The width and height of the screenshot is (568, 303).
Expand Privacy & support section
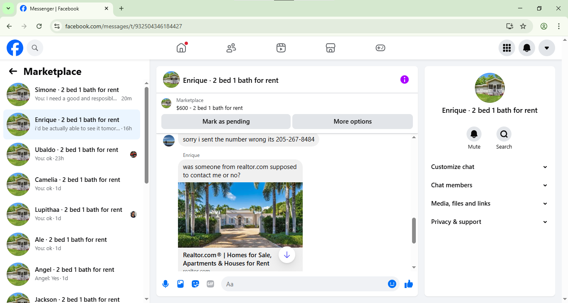tap(490, 222)
